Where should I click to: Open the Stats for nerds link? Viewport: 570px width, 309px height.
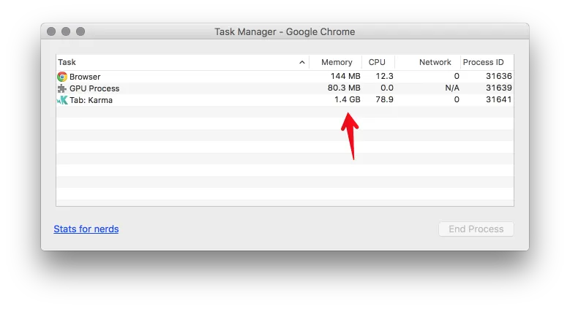click(x=86, y=229)
